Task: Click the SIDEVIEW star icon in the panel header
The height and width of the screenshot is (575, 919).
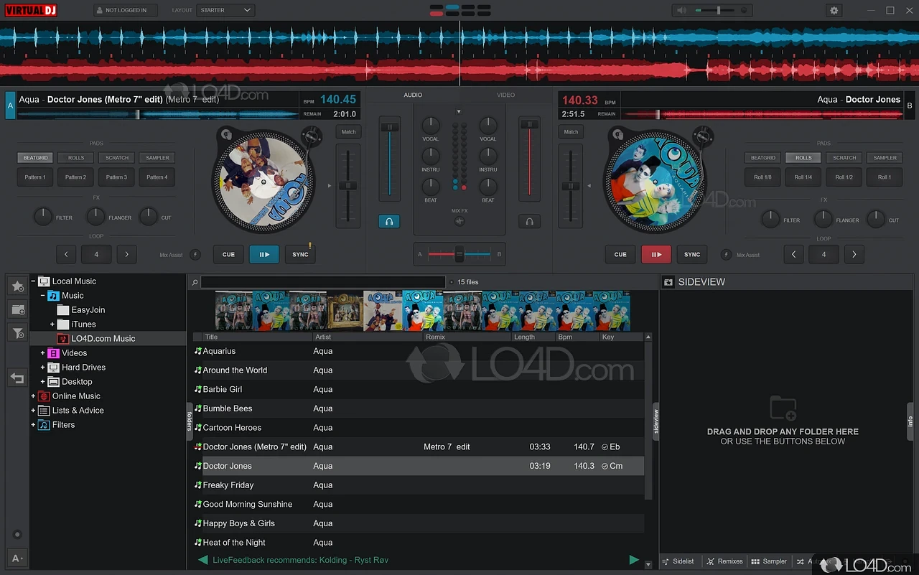Action: (x=668, y=282)
